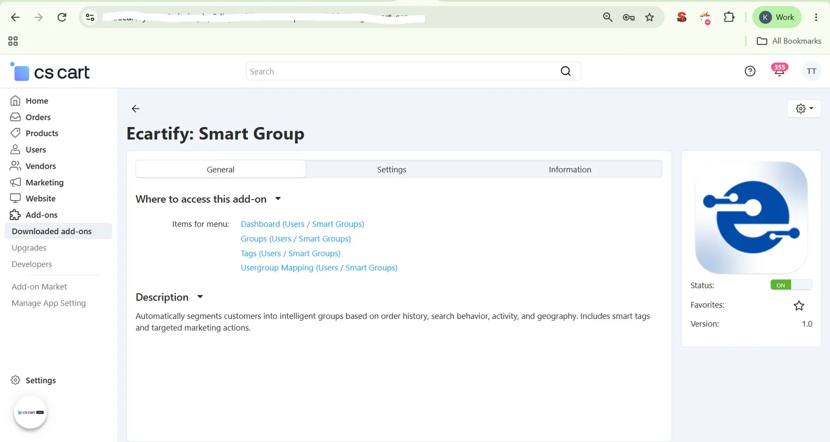Open Manage App Setting in the sidebar
This screenshot has height=442, width=830.
pyautogui.click(x=49, y=303)
